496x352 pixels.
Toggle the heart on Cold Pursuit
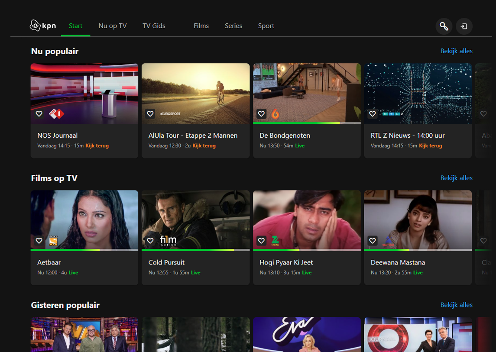[x=150, y=241]
